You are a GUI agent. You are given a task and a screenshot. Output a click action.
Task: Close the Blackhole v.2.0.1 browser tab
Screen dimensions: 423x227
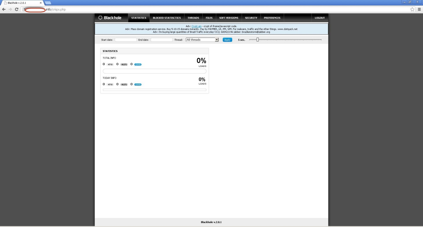pyautogui.click(x=41, y=3)
